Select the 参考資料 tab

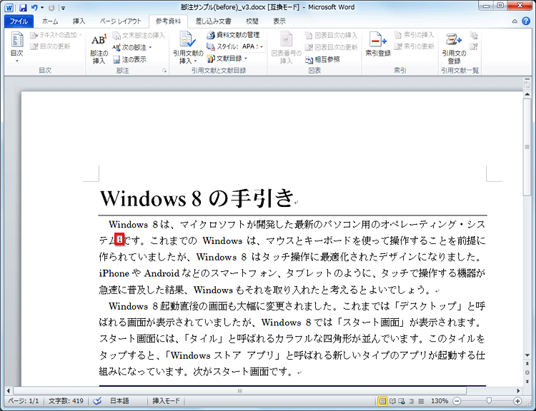tap(168, 21)
